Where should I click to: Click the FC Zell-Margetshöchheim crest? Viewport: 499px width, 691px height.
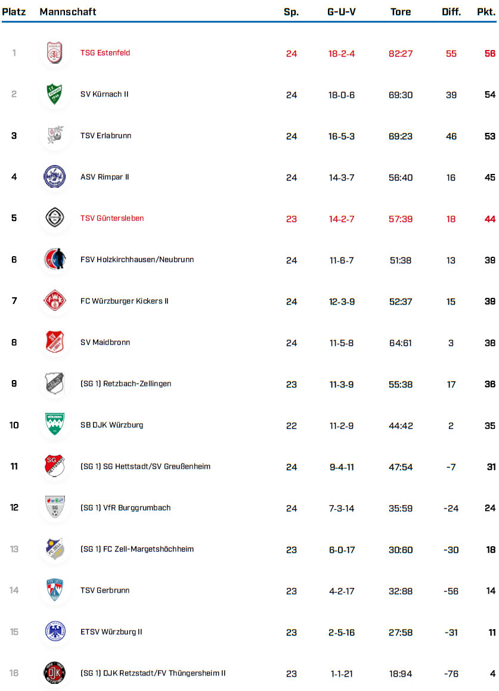(55, 549)
